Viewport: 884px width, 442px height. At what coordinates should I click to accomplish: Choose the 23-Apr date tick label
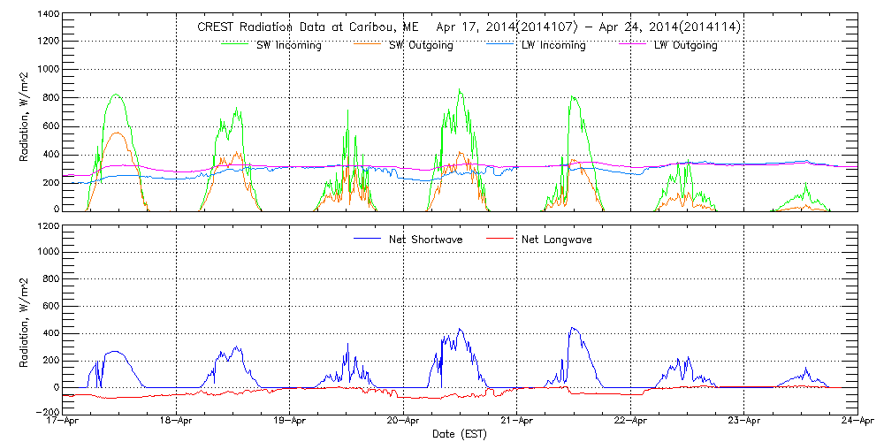click(x=744, y=423)
